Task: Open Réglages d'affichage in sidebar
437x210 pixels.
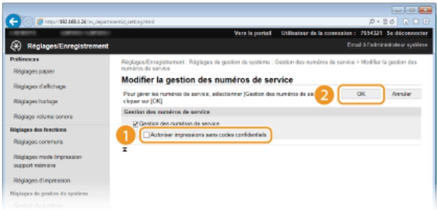Action: pyautogui.click(x=40, y=86)
